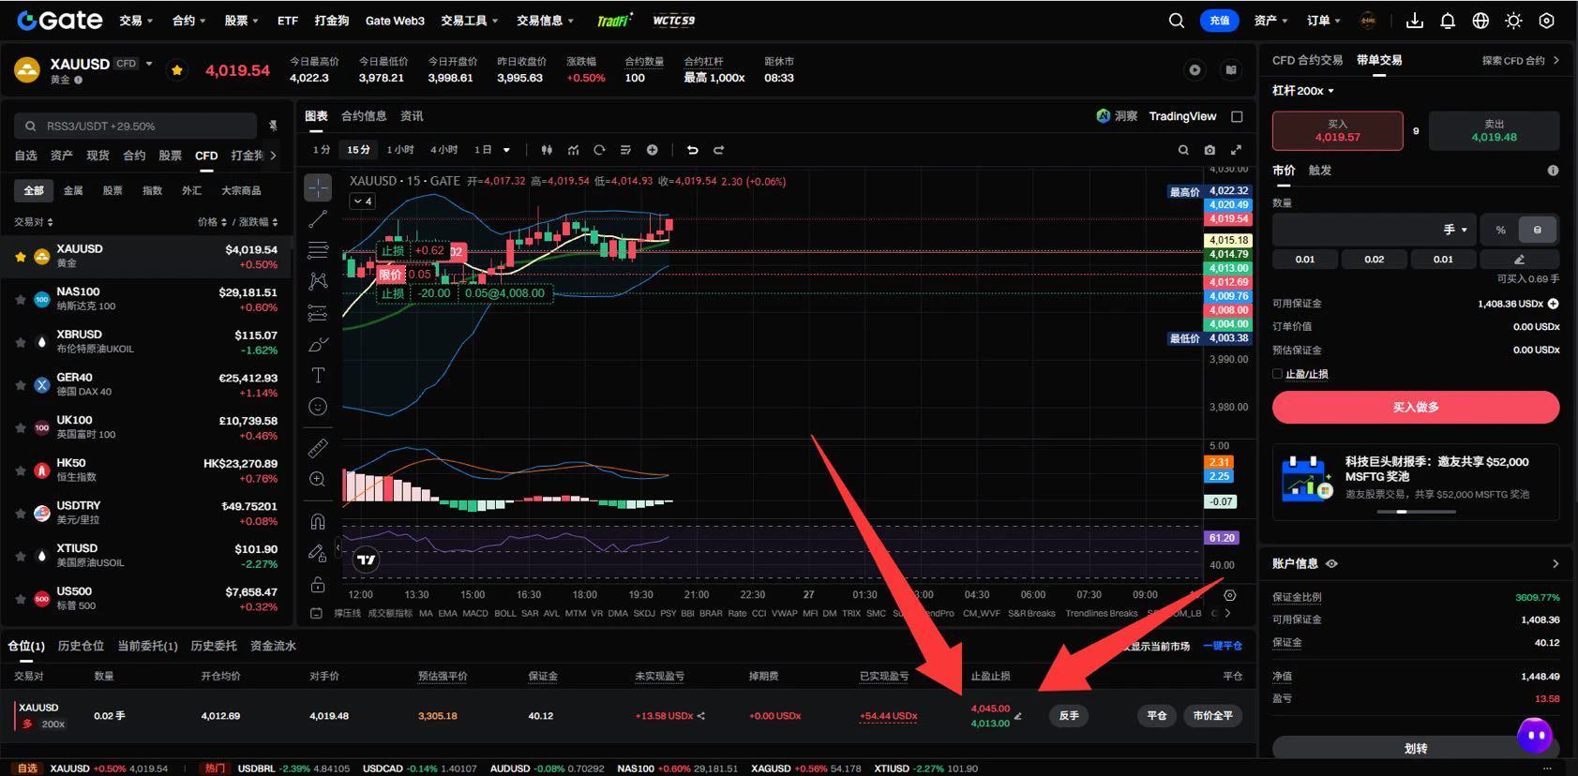Viewport: 1578px width, 776px height.
Task: Toggle account info eye visibility
Action: pos(1331,563)
